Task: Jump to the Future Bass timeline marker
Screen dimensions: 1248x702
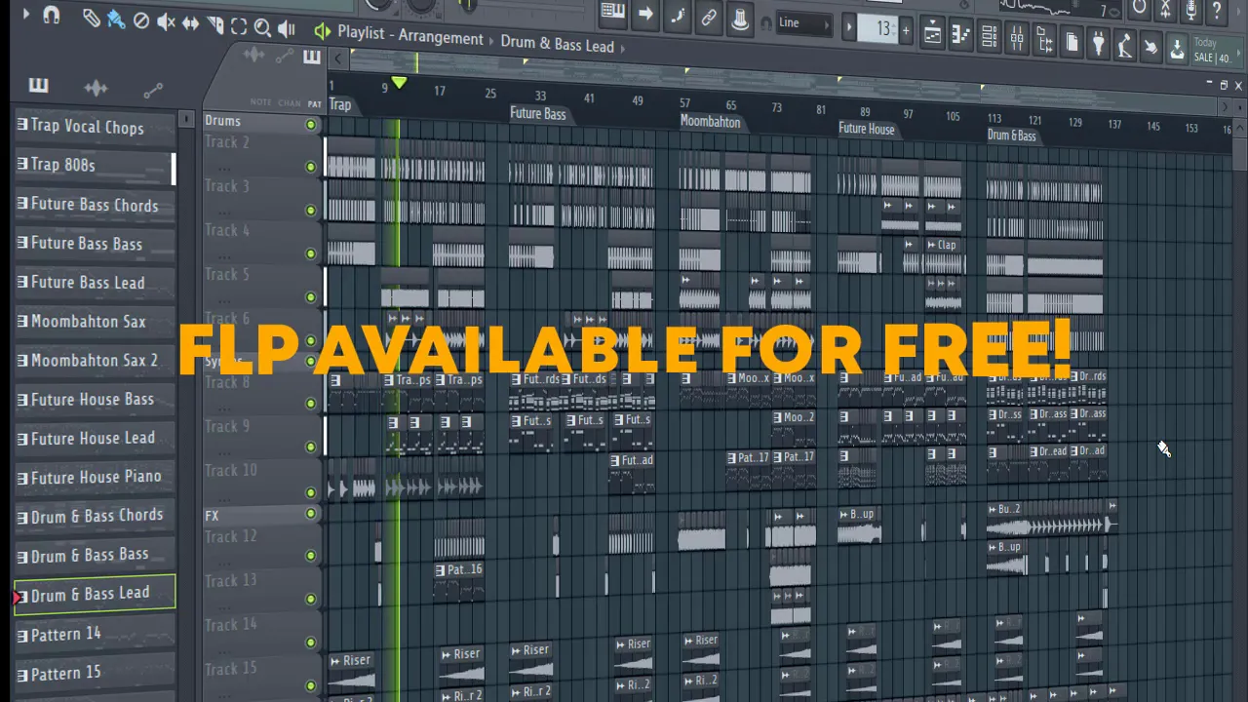Action: [537, 113]
